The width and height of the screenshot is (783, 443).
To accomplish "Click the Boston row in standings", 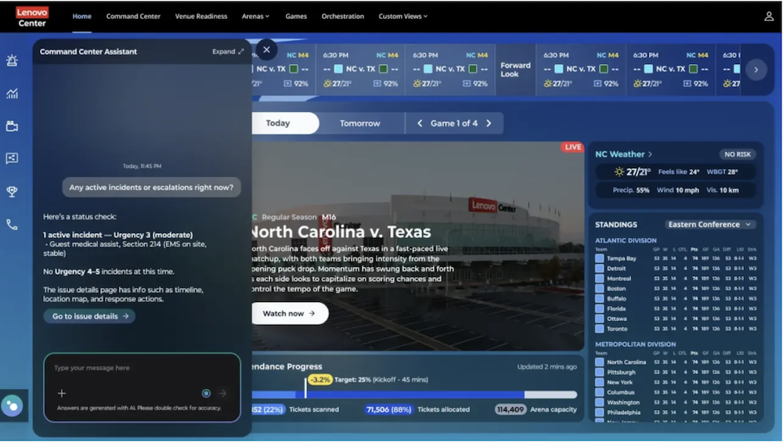I will click(x=676, y=289).
